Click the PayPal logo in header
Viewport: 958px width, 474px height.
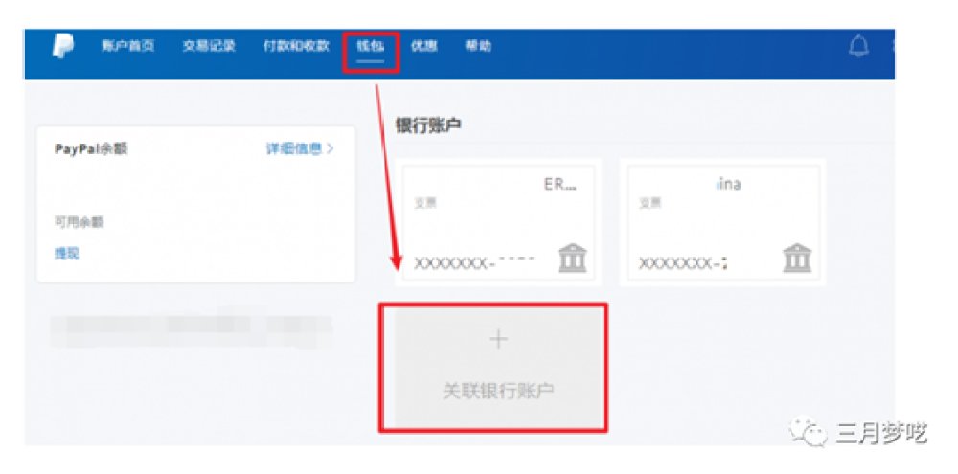click(63, 46)
